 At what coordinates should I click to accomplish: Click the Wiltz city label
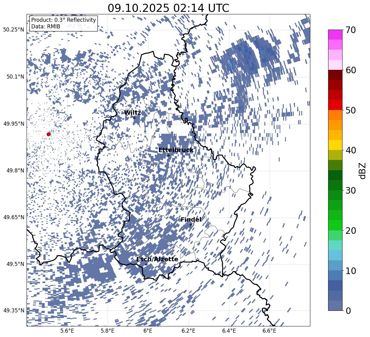coord(132,113)
